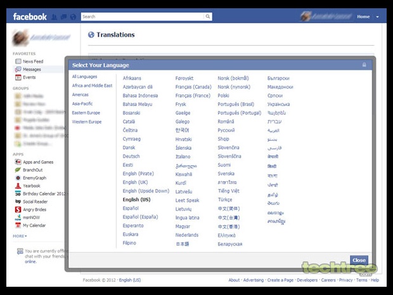
Task: Go to Home in top bar
Action: point(363,16)
